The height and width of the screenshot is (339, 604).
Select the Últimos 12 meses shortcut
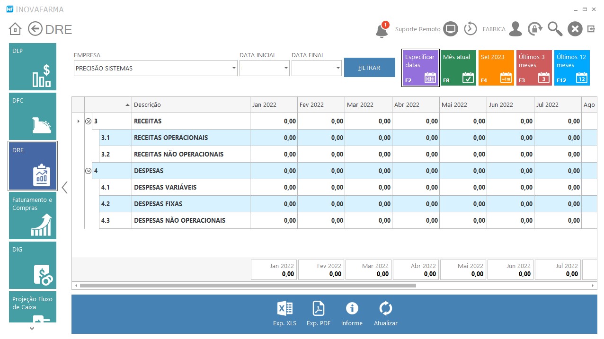tap(572, 68)
